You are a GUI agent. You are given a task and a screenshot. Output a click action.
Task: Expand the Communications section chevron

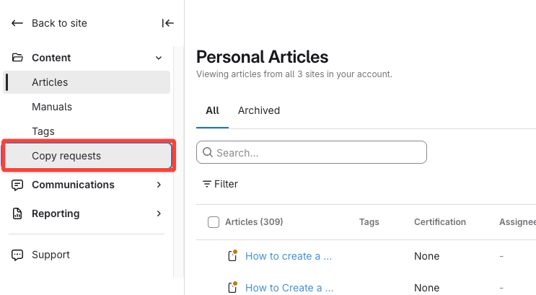[159, 185]
